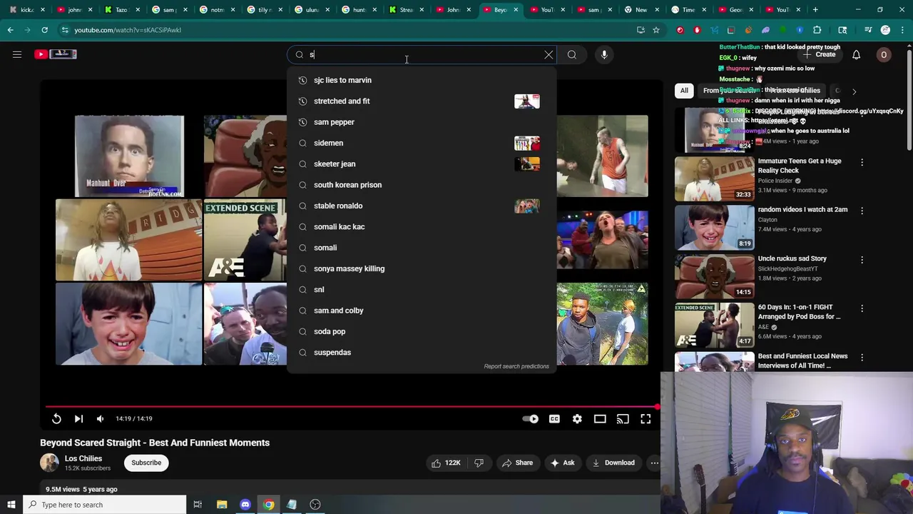Open options for Best and Funniest Local News
Screen dimensions: 913x514
pyautogui.click(x=862, y=357)
